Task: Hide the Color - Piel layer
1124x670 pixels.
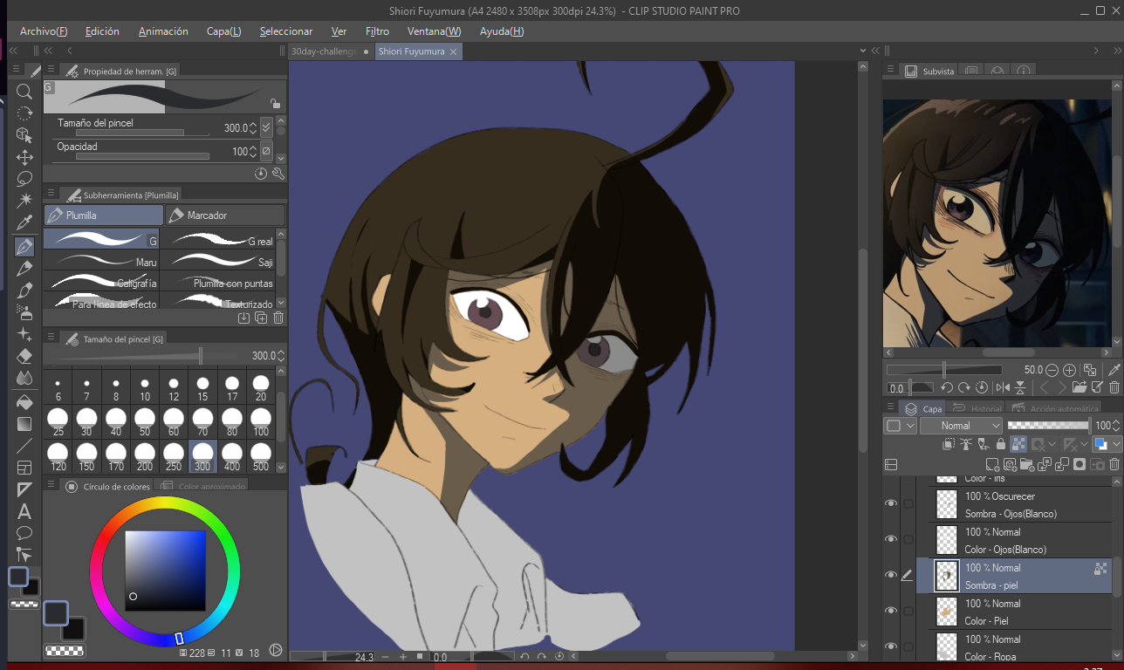Action: pos(891,611)
